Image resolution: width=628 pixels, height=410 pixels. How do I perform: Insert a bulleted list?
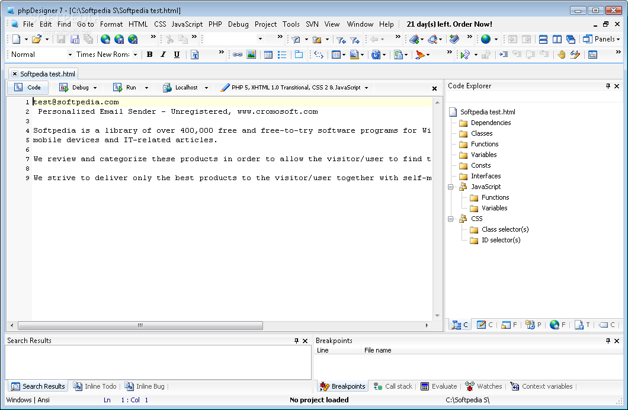pyautogui.click(x=282, y=55)
